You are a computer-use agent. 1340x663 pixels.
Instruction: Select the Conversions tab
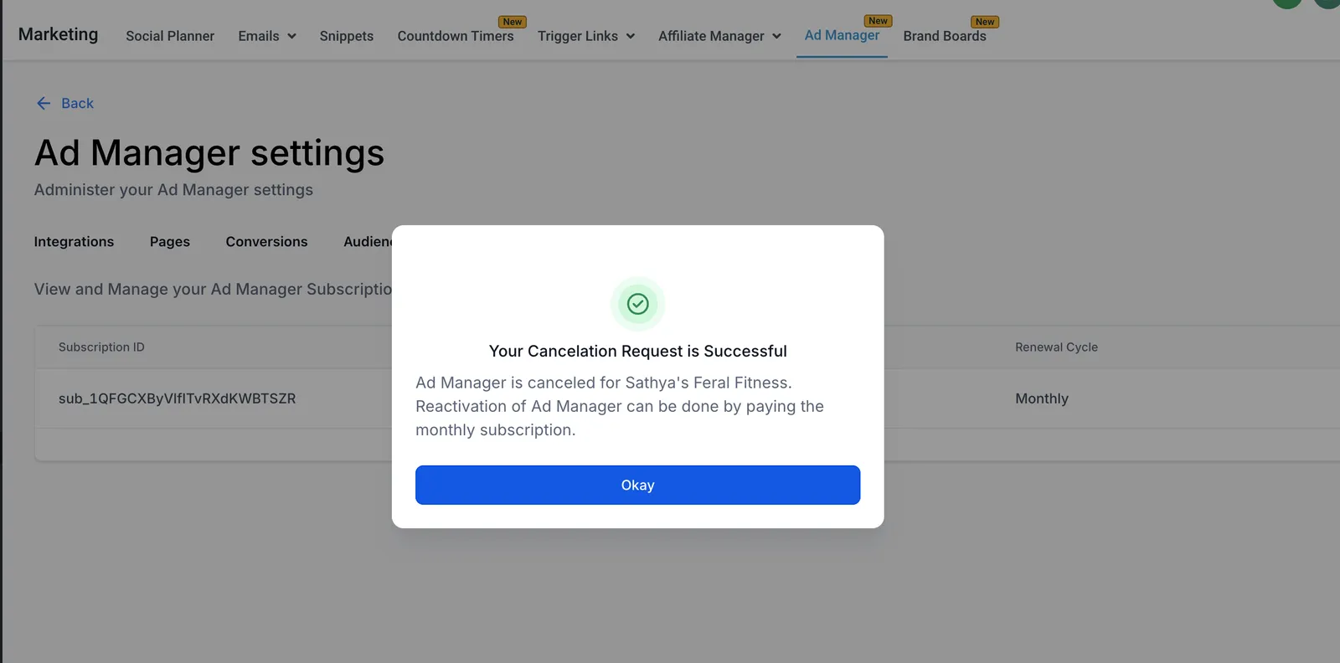(266, 241)
